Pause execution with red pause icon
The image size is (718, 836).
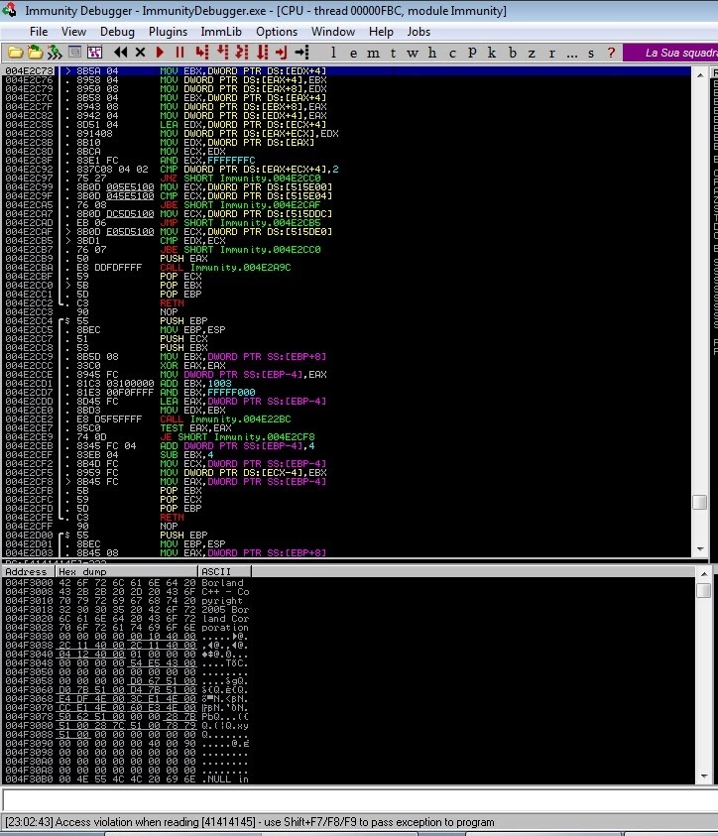click(x=179, y=53)
